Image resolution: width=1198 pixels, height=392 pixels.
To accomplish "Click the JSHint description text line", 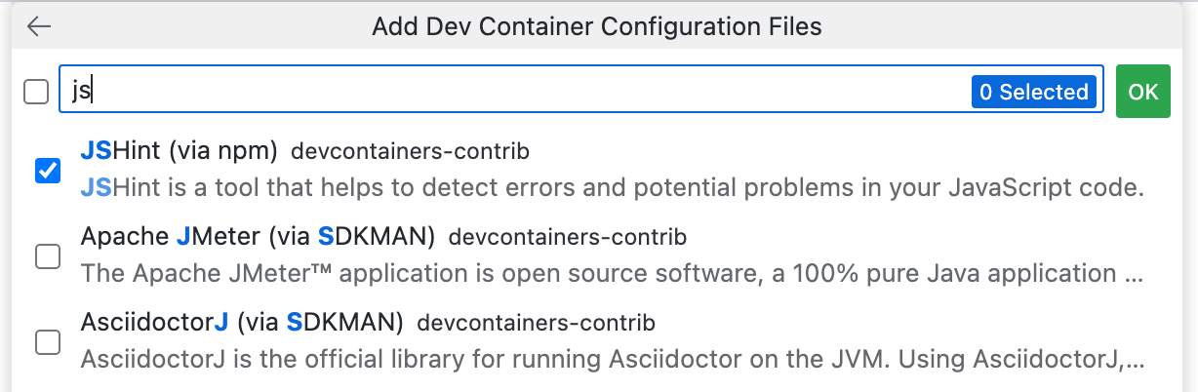I will tap(612, 187).
